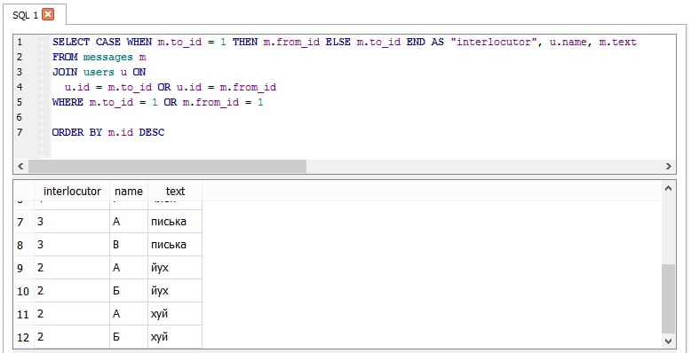Screen dimensions: 691x353
Task: Click interlocutor cell in row 7
Action: pyautogui.click(x=72, y=222)
